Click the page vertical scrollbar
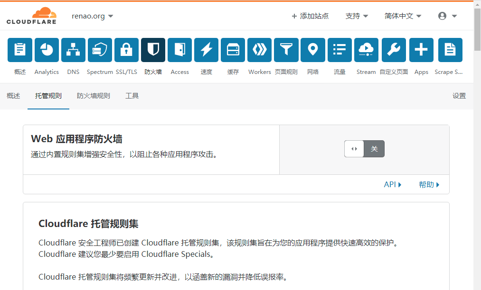The width and height of the screenshot is (481, 290). click(477, 28)
